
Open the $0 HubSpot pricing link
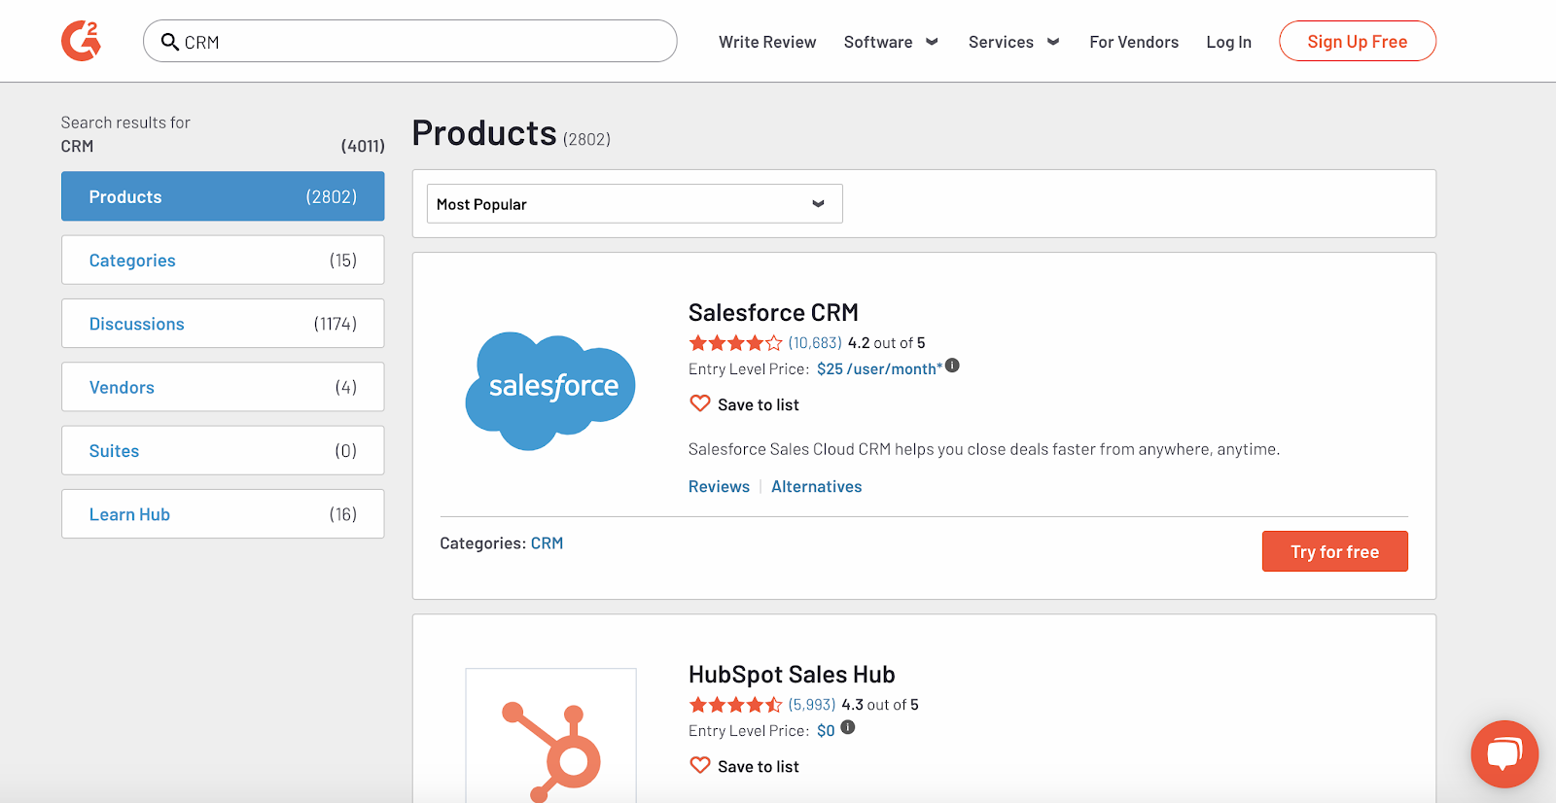[826, 731]
